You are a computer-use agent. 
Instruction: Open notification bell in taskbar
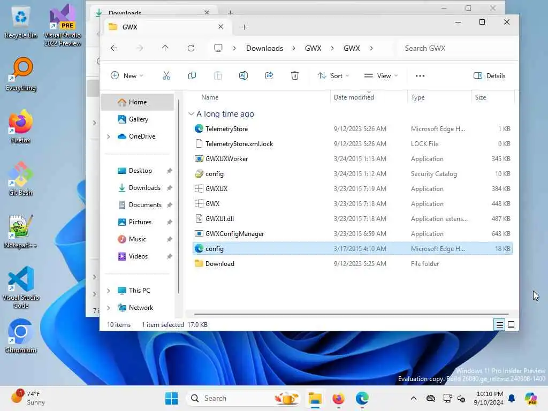(512, 398)
